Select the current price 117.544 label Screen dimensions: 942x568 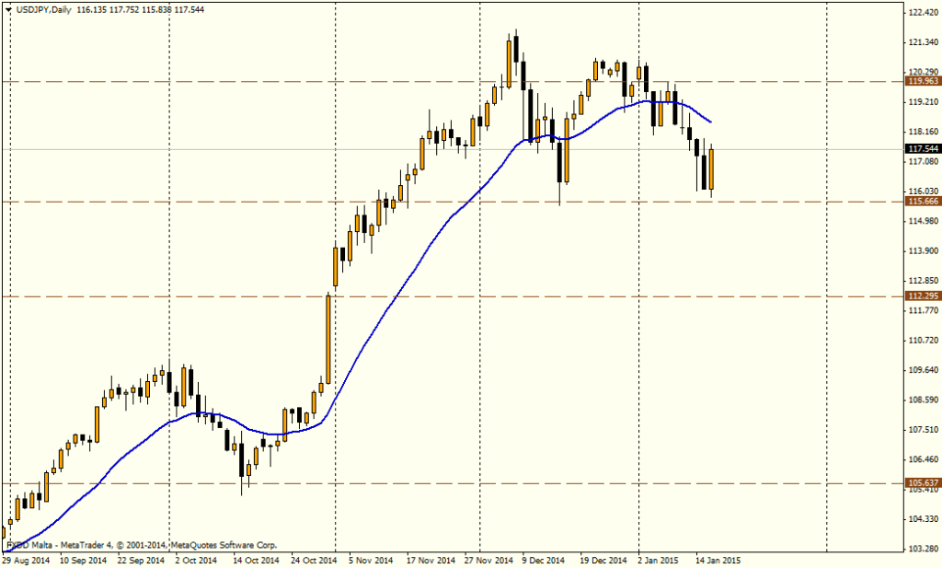922,148
